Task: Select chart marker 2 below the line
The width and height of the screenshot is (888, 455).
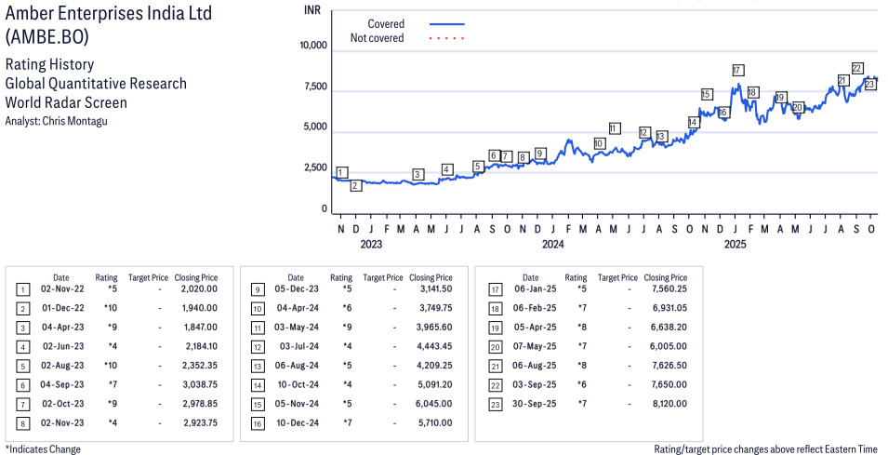Action: coord(355,186)
